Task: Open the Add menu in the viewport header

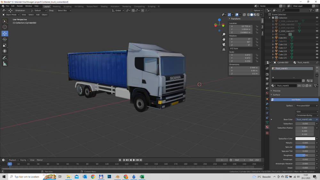Action: pyautogui.click(x=38, y=15)
